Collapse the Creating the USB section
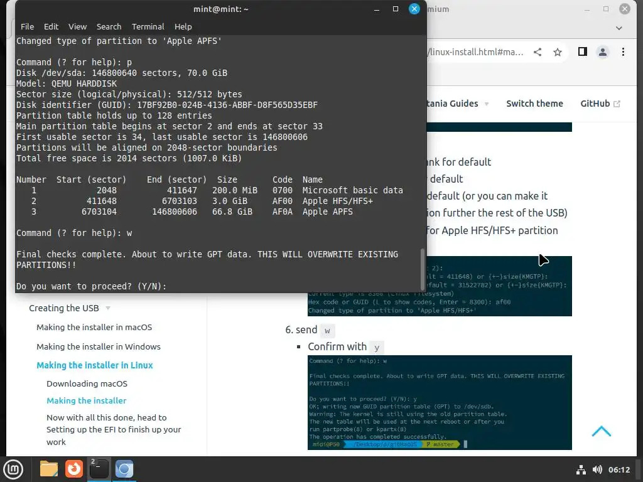The image size is (643, 482). click(108, 308)
